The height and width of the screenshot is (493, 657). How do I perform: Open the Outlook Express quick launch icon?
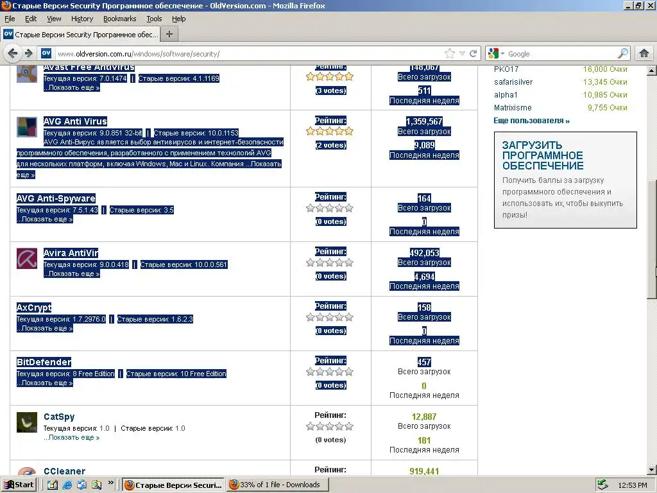click(x=81, y=485)
